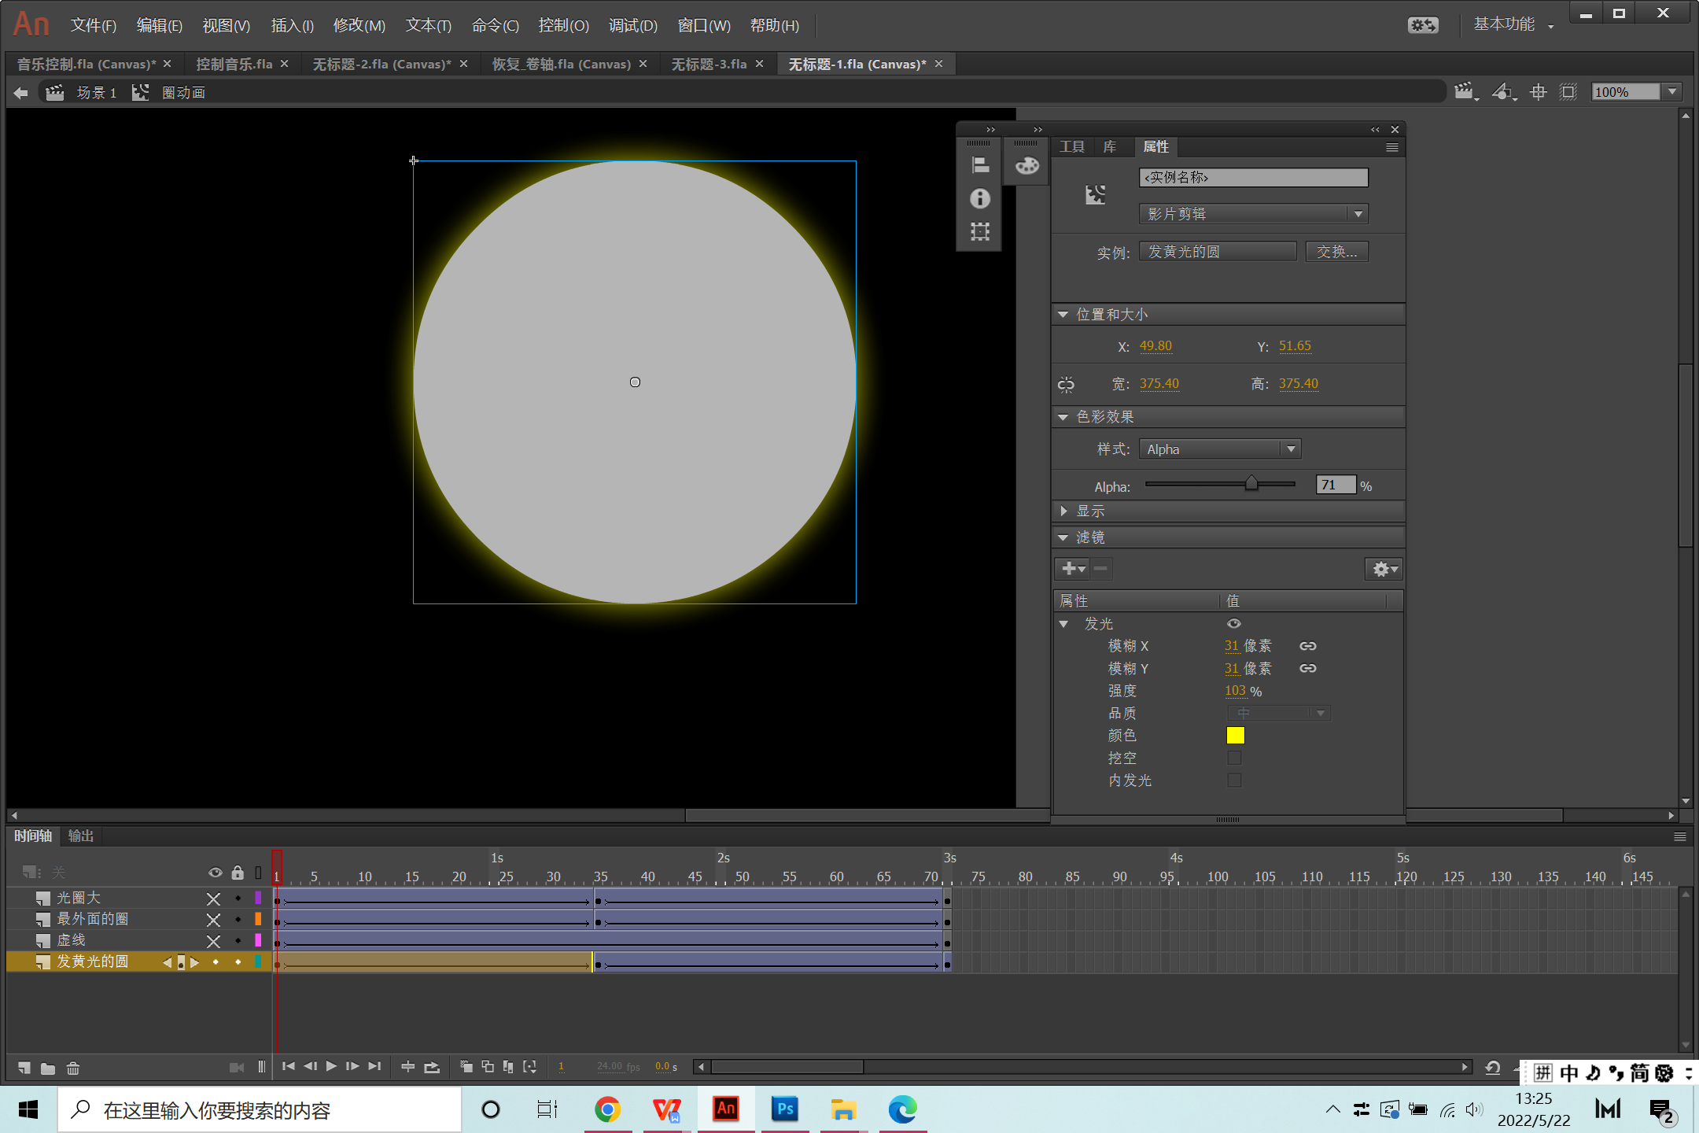Open the 修改(M) menu

pyautogui.click(x=359, y=25)
